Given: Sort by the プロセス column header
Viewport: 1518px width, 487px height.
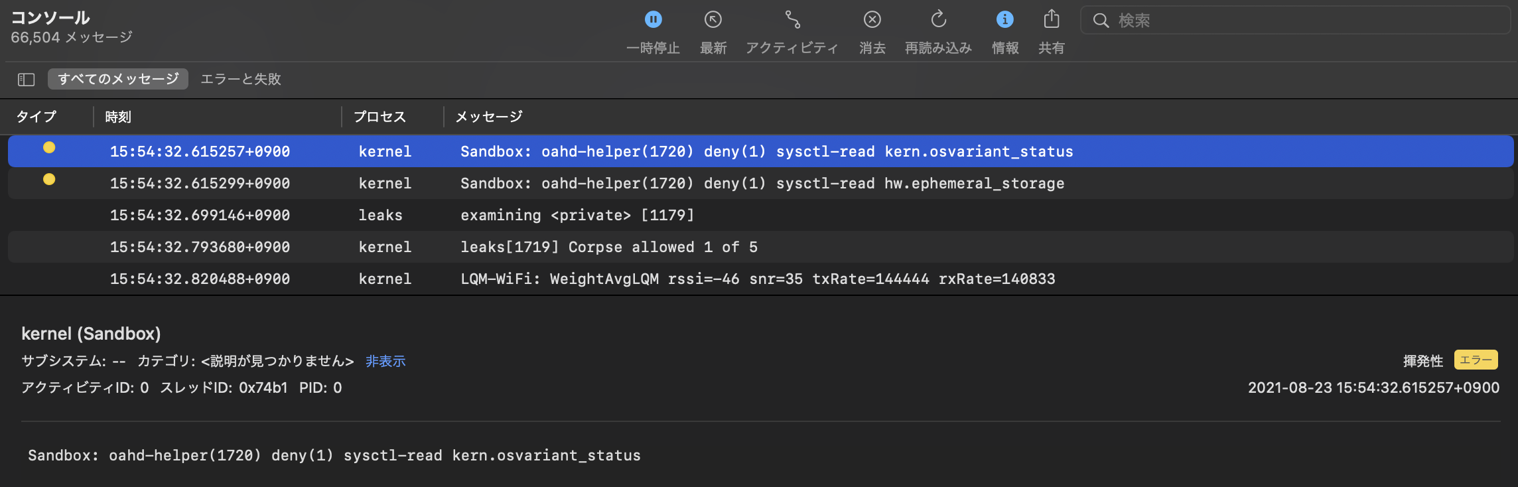Looking at the screenshot, I should pos(379,117).
